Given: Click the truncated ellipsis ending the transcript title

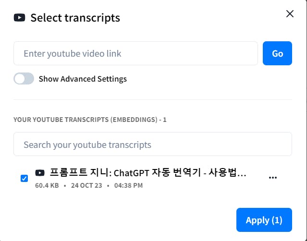Looking at the screenshot, I should tap(242, 175).
